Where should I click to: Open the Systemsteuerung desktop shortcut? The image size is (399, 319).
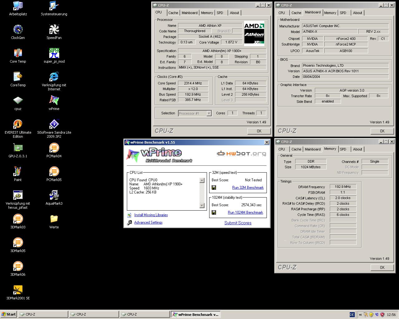[54, 6]
